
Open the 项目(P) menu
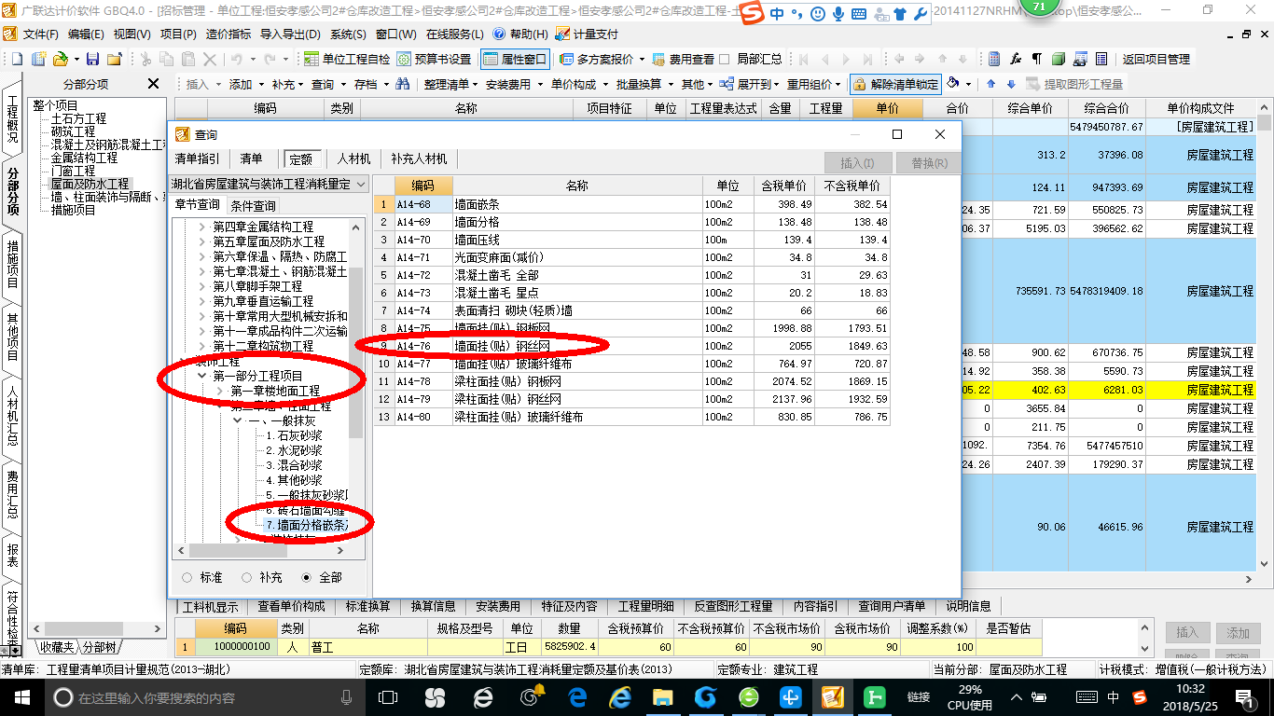(x=178, y=34)
